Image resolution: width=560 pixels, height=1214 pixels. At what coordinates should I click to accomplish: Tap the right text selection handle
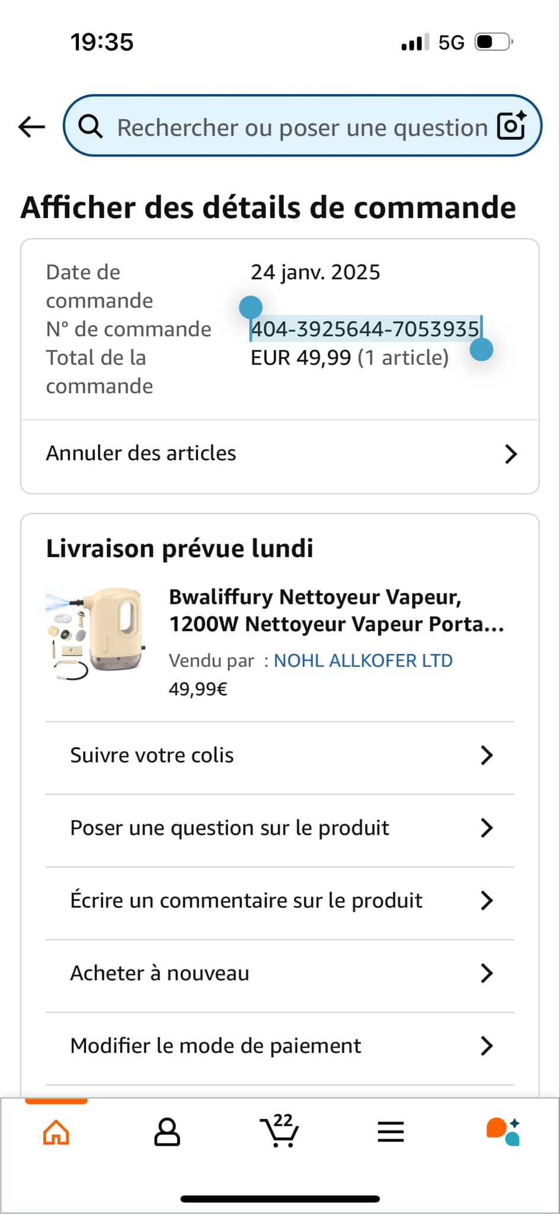(x=481, y=350)
